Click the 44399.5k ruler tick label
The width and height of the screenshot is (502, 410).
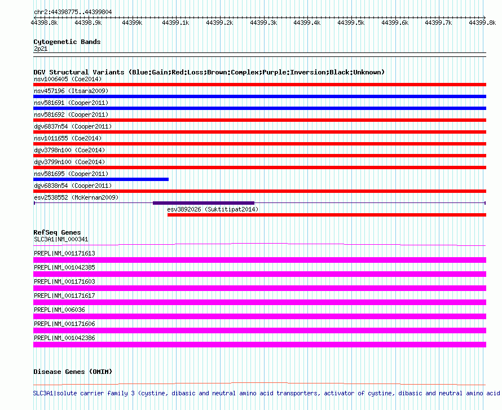(x=351, y=23)
